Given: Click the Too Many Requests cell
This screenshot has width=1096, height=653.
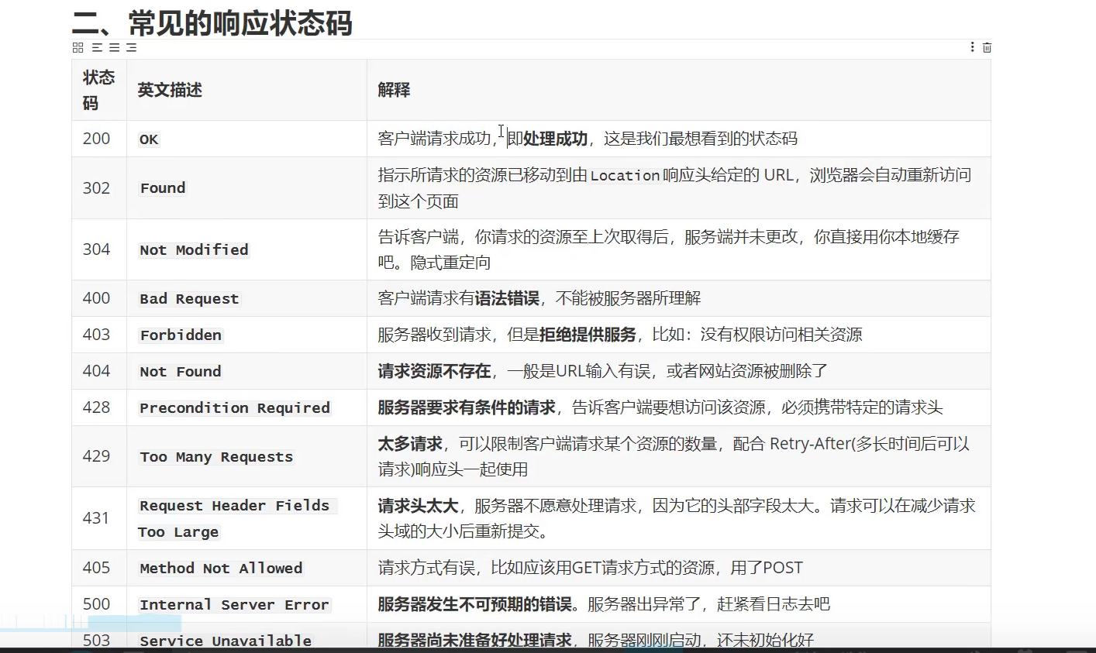Looking at the screenshot, I should [x=246, y=456].
